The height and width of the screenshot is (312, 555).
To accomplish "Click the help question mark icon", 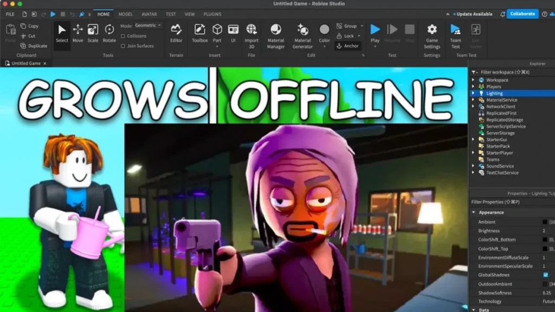I will click(x=544, y=14).
